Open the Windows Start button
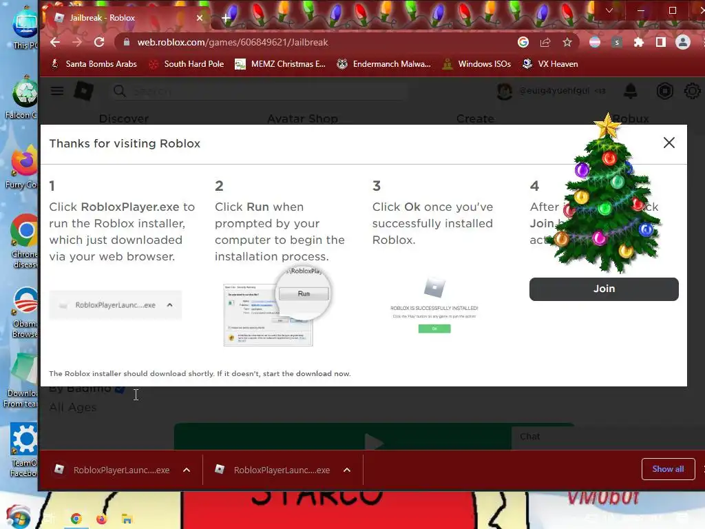 tap(17, 517)
